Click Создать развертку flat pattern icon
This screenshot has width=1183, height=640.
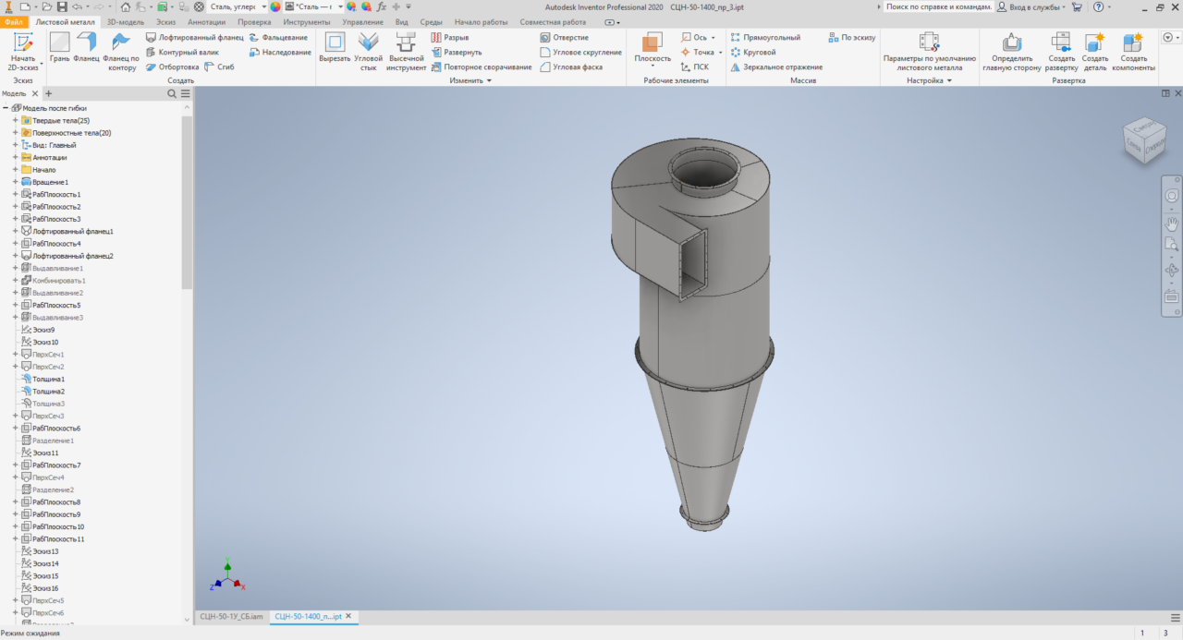1062,50
